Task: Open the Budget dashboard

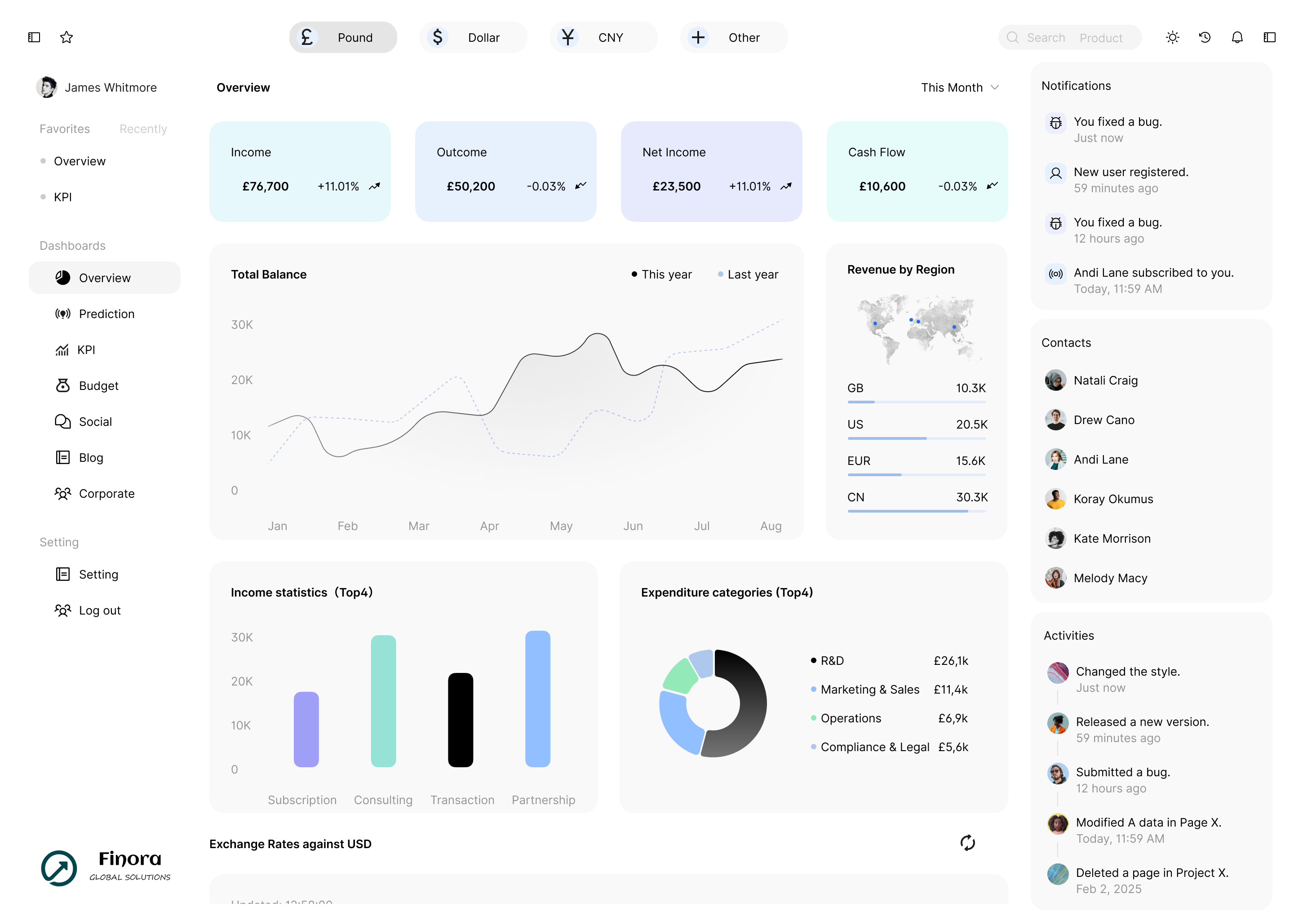Action: [x=98, y=386]
